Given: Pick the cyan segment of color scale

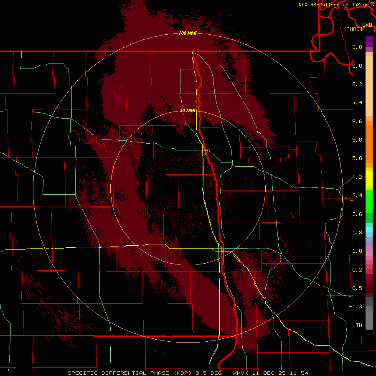Looking at the screenshot, I should point(369,230).
